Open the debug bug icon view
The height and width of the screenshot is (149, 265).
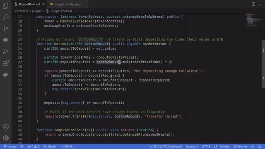5,40
